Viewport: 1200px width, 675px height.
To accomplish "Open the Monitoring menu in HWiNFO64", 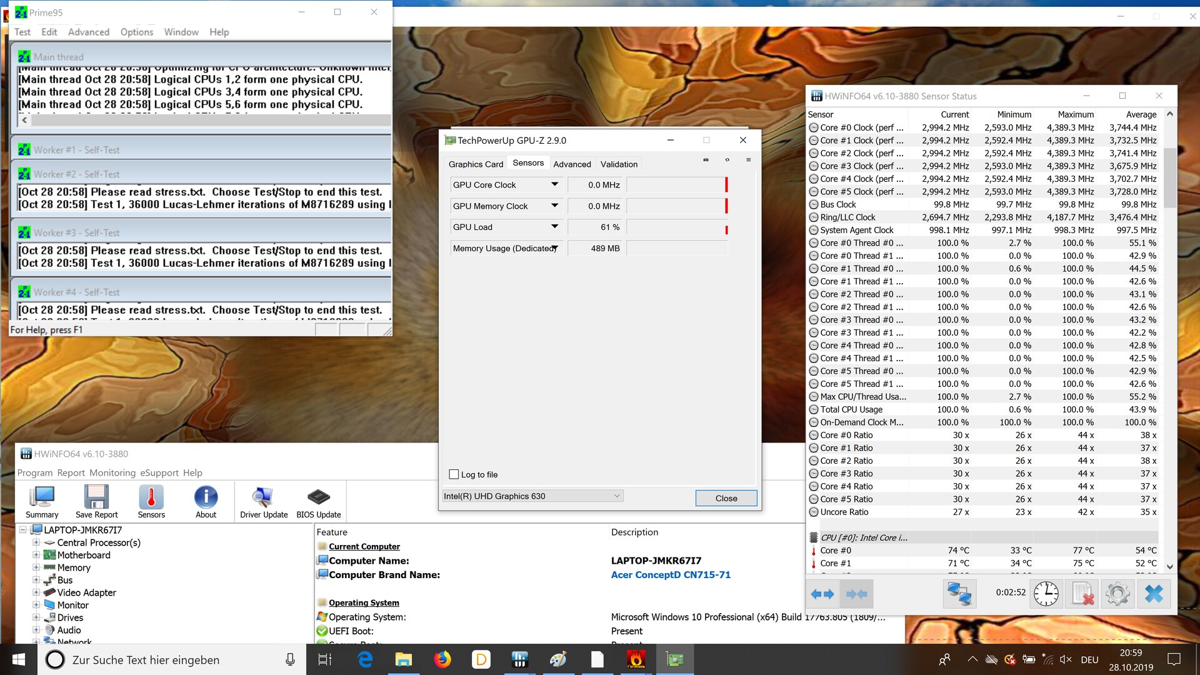I will point(112,472).
